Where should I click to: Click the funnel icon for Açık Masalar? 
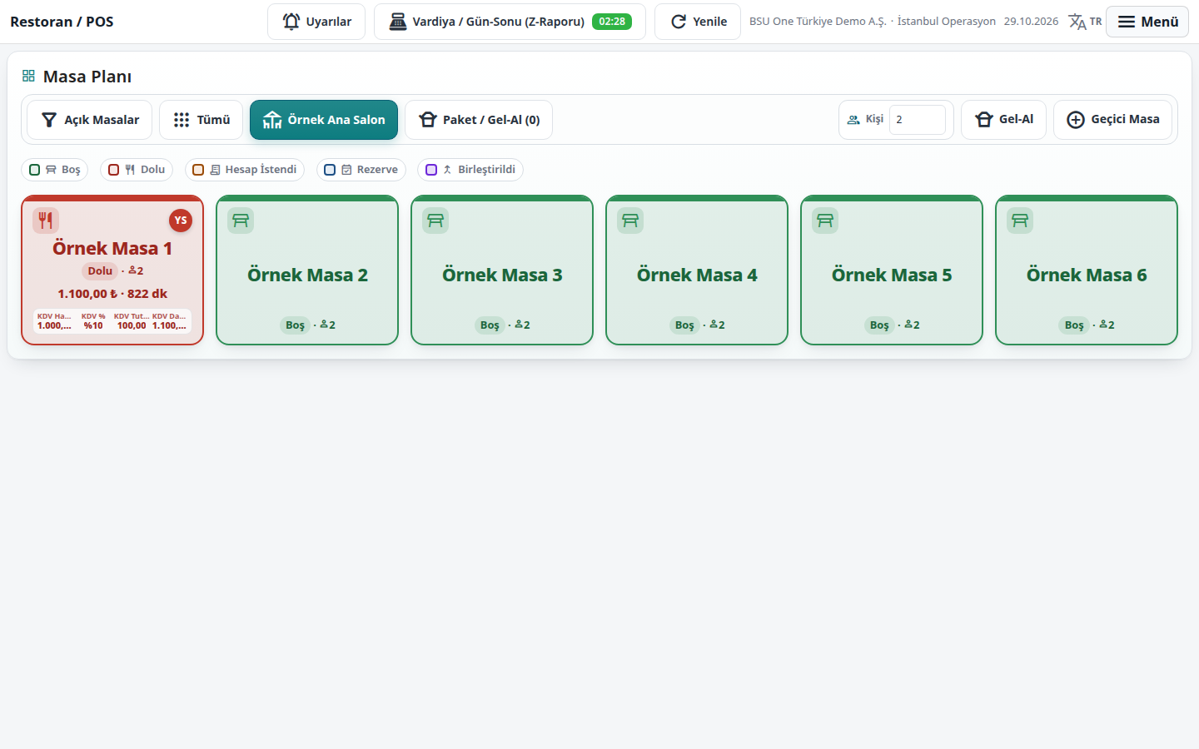coord(49,120)
